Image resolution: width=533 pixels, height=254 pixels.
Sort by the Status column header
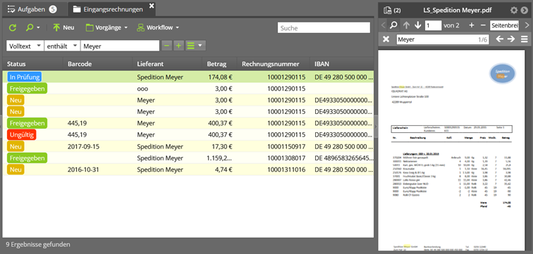32,64
